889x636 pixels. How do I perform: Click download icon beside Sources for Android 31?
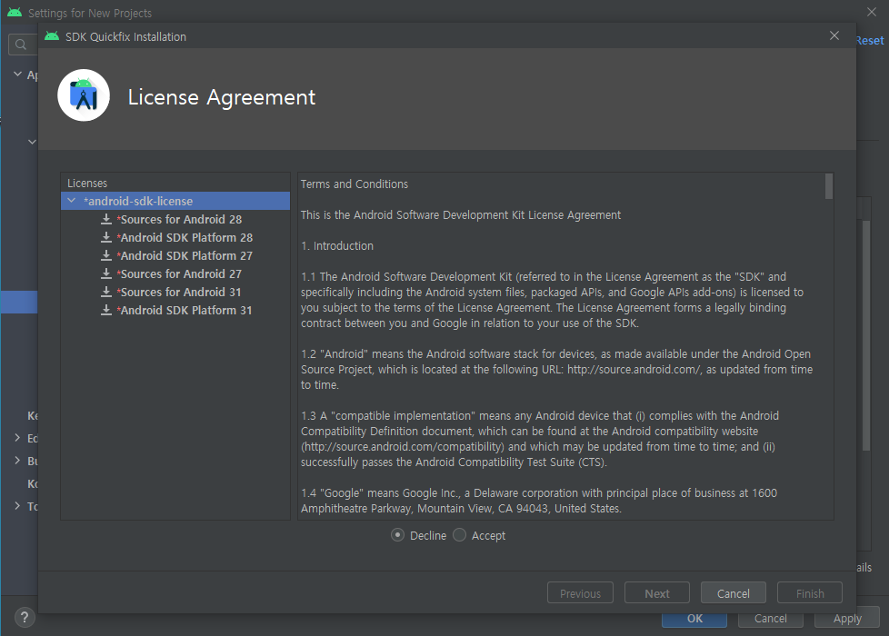coord(106,292)
